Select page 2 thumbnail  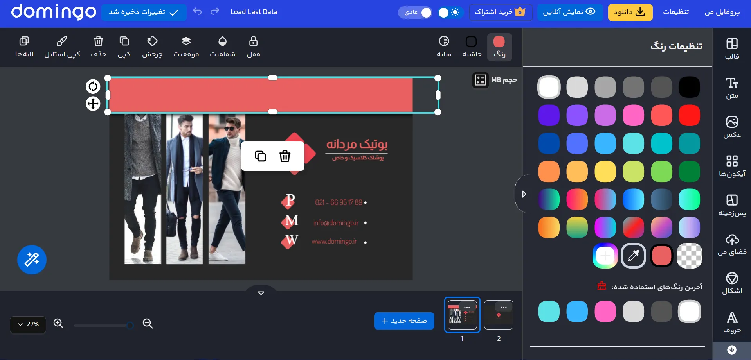499,315
